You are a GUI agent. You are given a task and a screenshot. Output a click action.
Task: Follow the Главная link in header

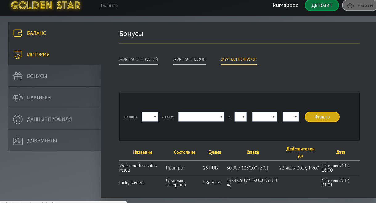coord(109,6)
